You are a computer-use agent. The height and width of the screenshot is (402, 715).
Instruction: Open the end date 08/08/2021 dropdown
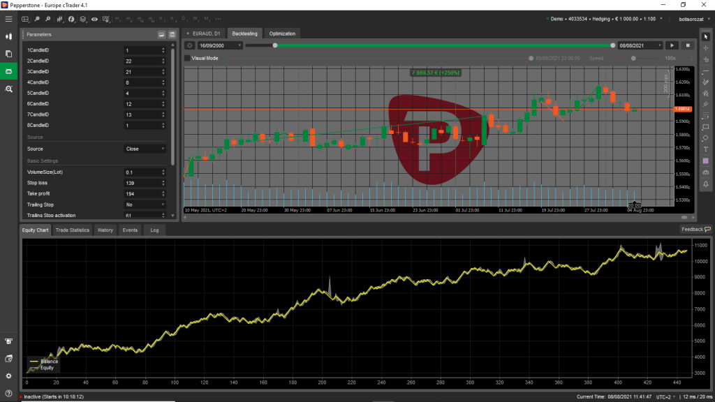click(639, 45)
